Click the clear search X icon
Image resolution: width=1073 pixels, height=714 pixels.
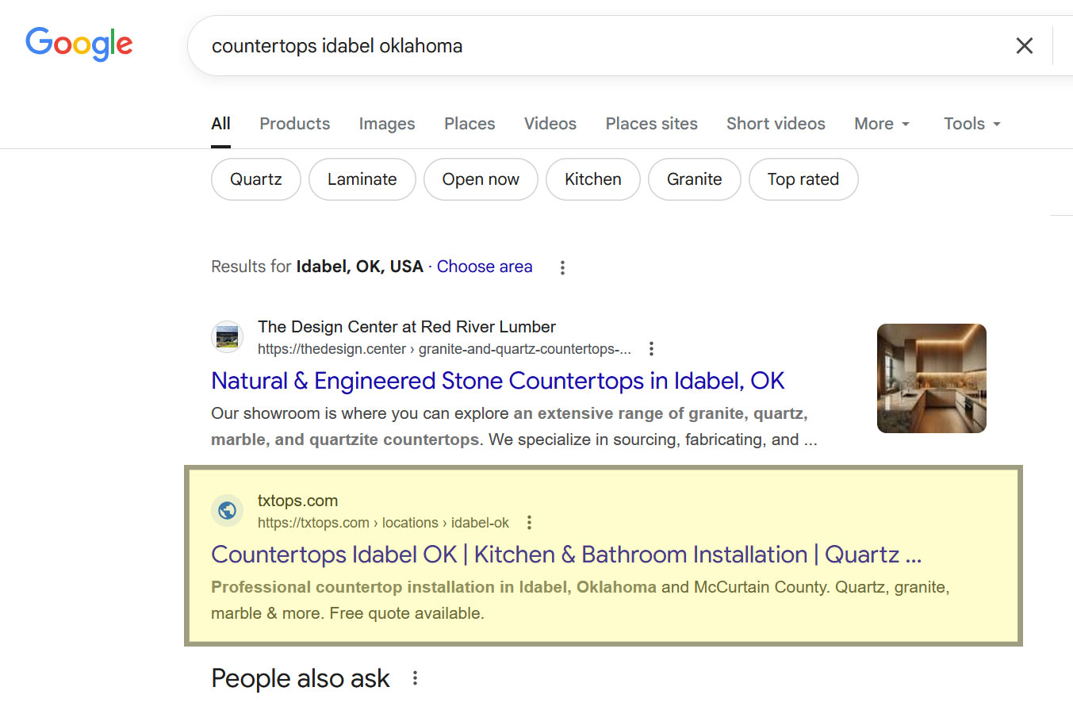(x=1024, y=45)
